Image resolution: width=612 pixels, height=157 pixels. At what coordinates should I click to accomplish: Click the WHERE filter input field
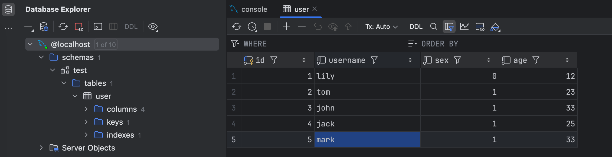[319, 44]
